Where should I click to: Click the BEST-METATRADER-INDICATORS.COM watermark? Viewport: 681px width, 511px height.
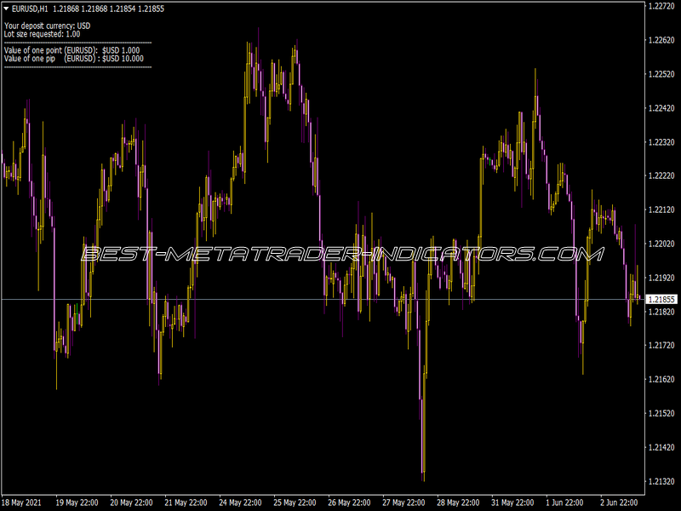(340, 253)
